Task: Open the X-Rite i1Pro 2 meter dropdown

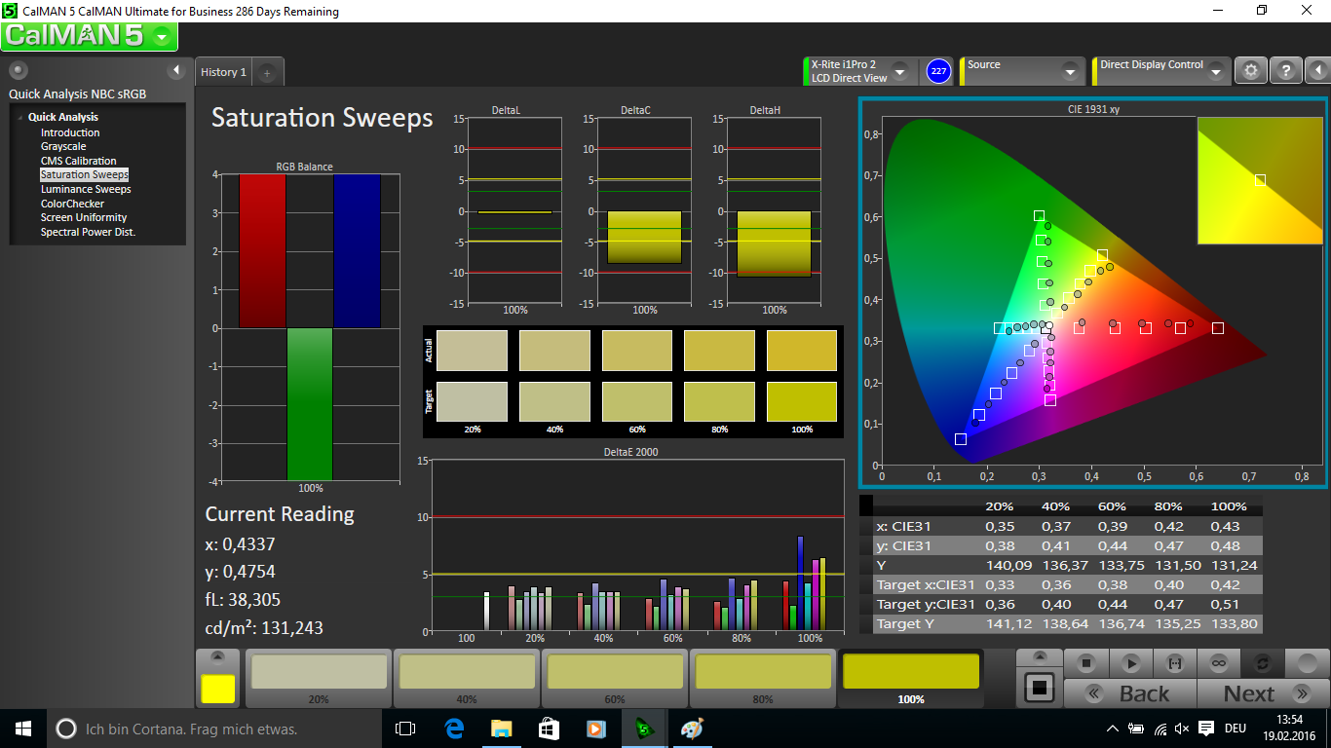Action: pyautogui.click(x=899, y=72)
